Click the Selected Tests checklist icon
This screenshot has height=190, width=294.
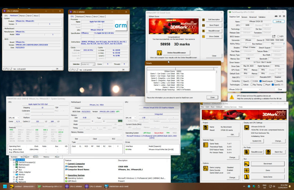[x=205, y=145]
